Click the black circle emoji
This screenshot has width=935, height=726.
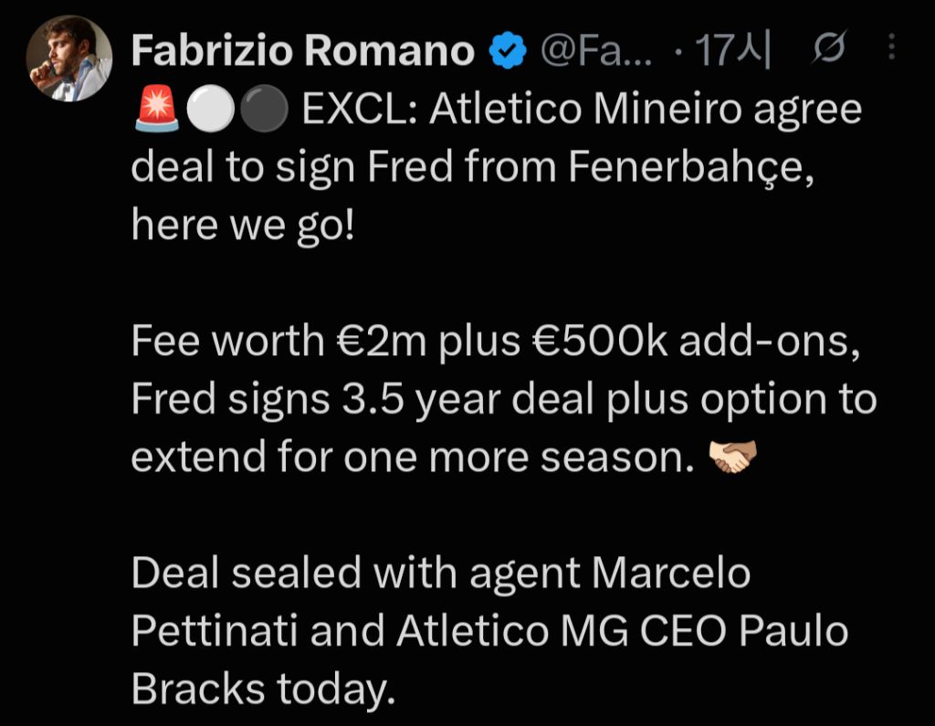pyautogui.click(x=264, y=109)
